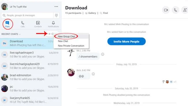This screenshot has height=106, width=188.
Task: Show the +1 read receipts
Action: point(175,82)
